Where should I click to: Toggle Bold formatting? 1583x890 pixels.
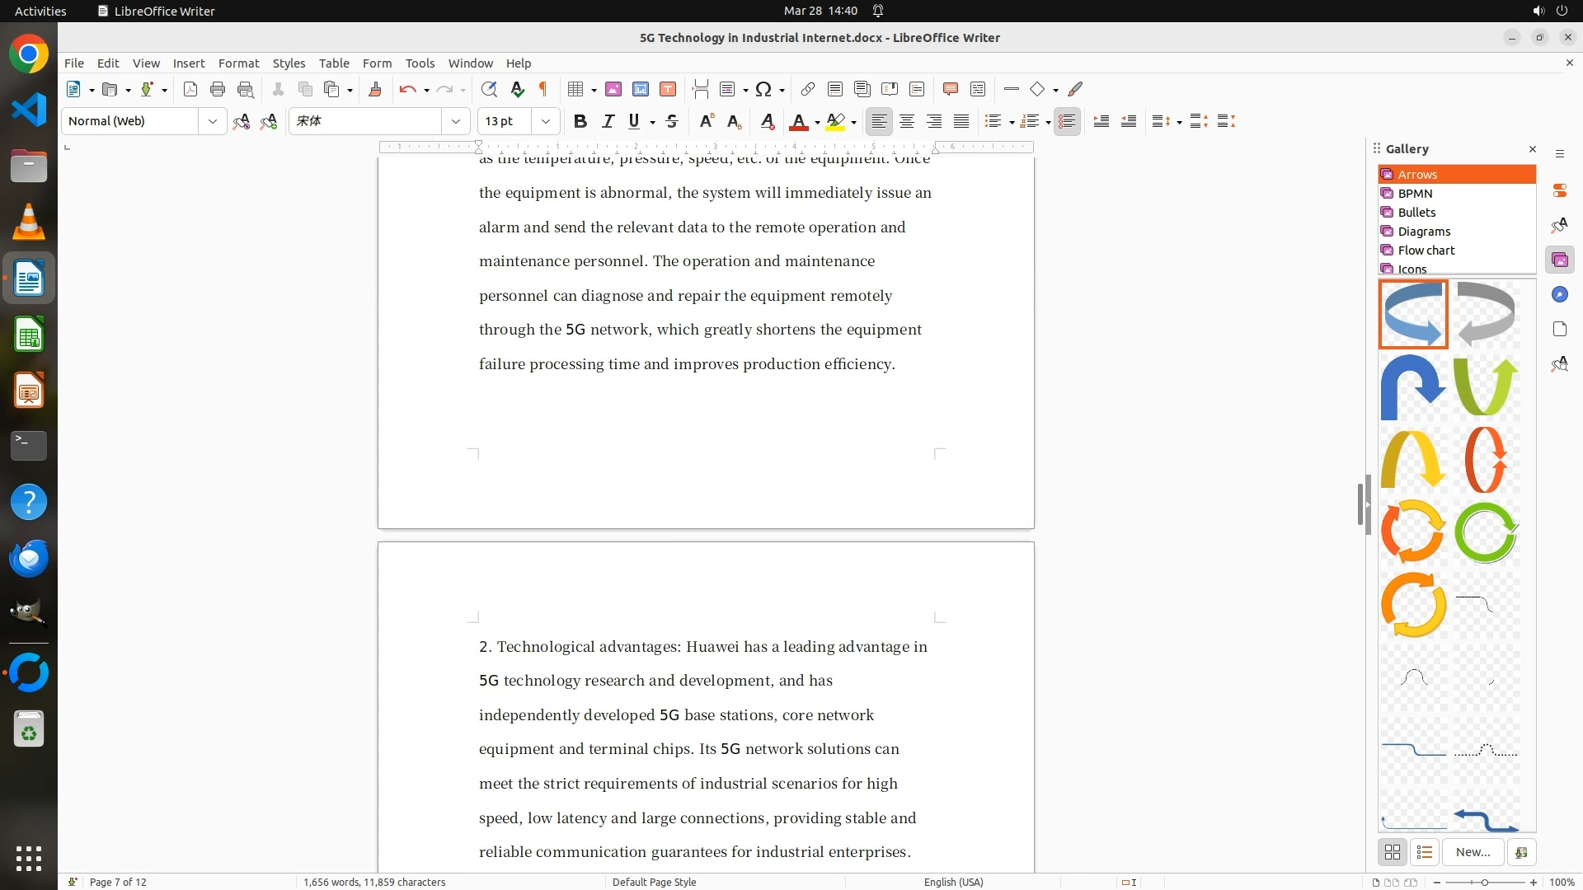tap(580, 122)
